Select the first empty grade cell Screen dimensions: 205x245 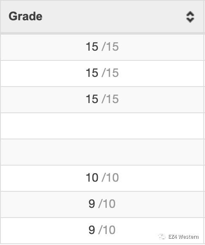102,126
